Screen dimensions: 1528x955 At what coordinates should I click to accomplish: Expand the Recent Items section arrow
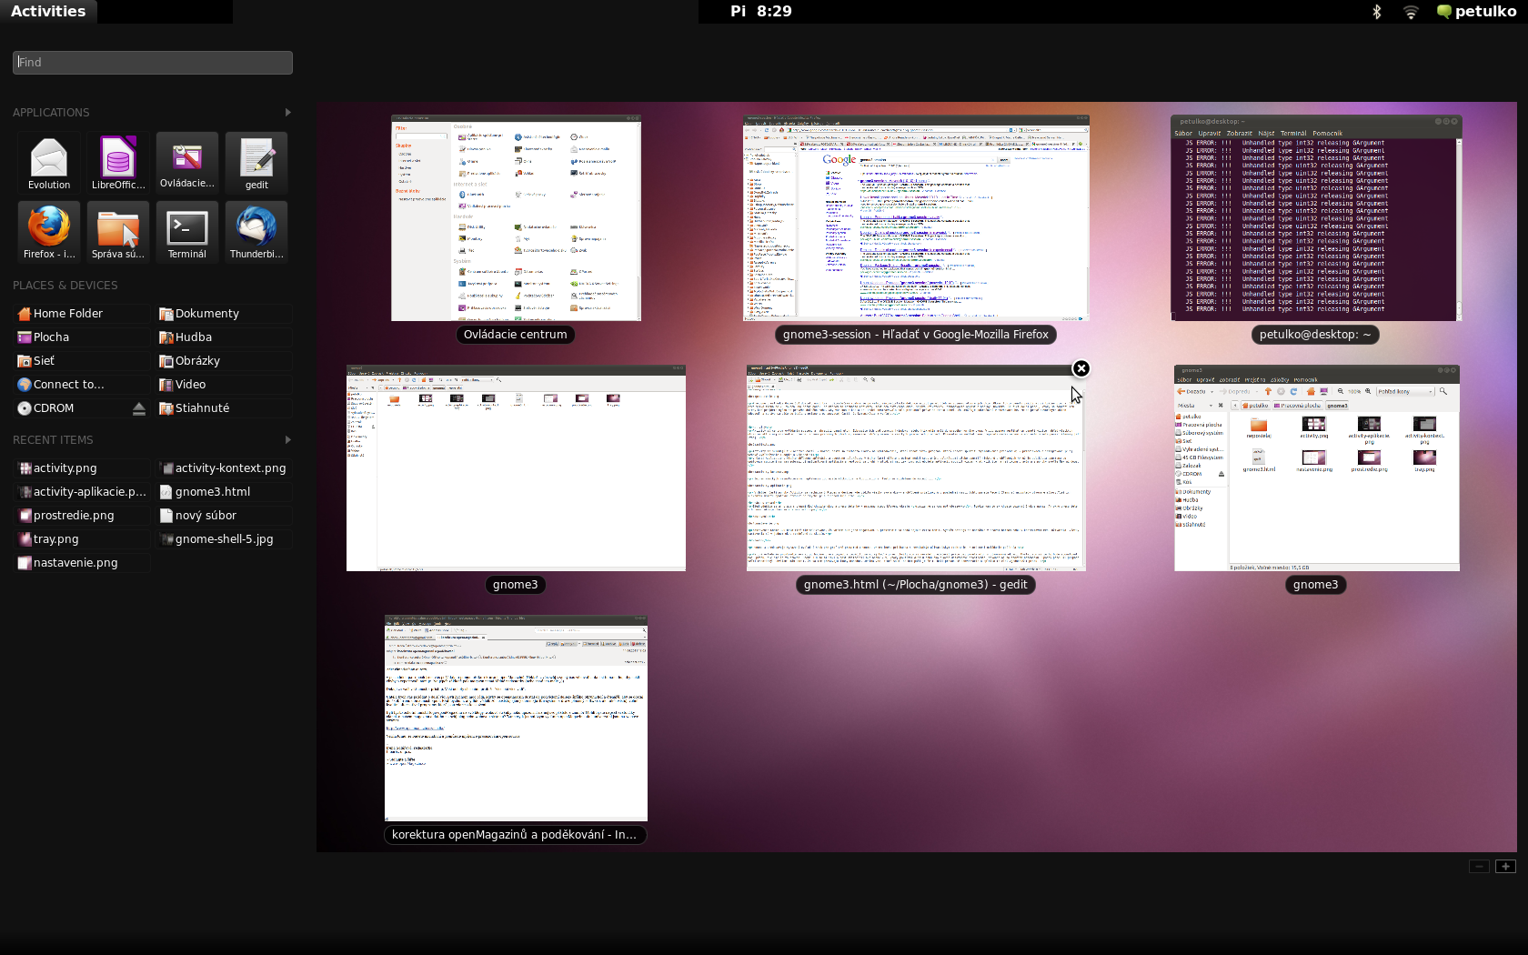(x=288, y=439)
